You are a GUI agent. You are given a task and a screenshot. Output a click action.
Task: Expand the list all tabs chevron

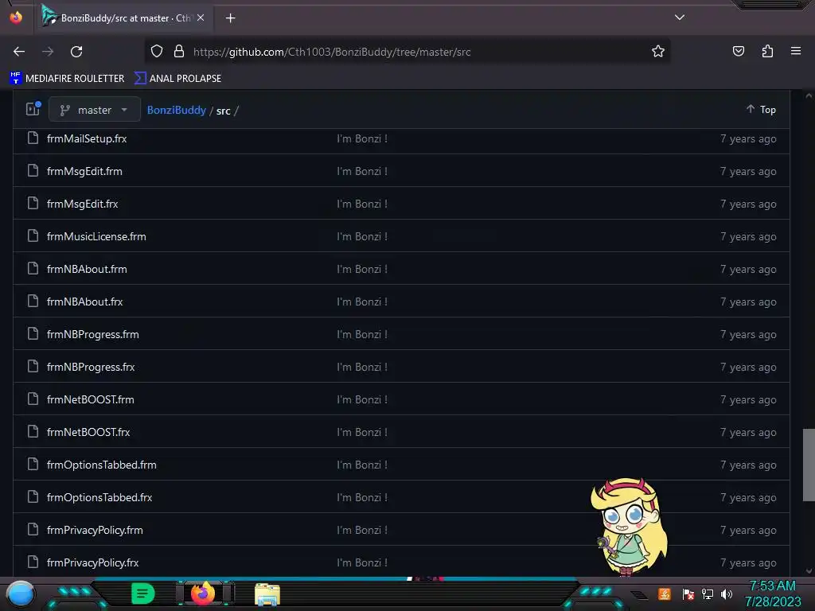click(x=680, y=18)
